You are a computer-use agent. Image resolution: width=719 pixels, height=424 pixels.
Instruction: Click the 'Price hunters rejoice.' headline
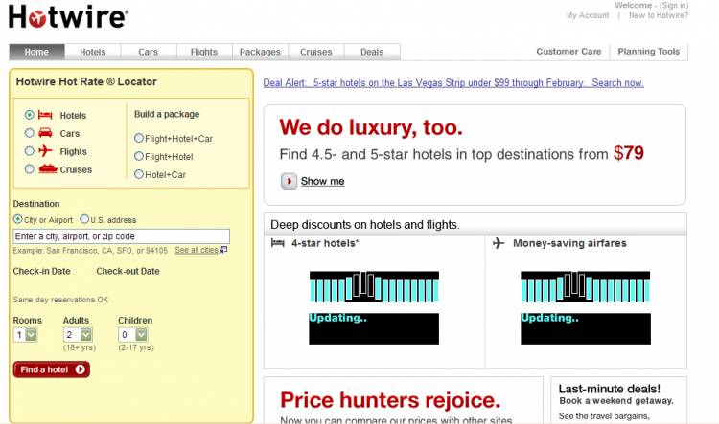click(390, 400)
